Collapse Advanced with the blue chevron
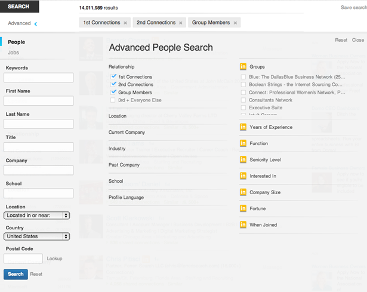Viewport: 367px width, 292px height. point(36,24)
